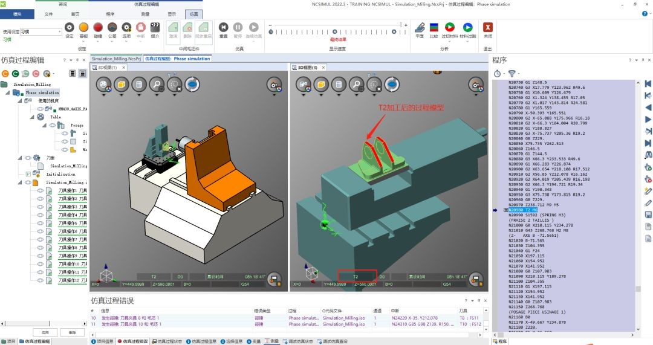The height and width of the screenshot is (345, 653).
Task: Toggle visibility eye of 刀库 node
Action: point(28,158)
